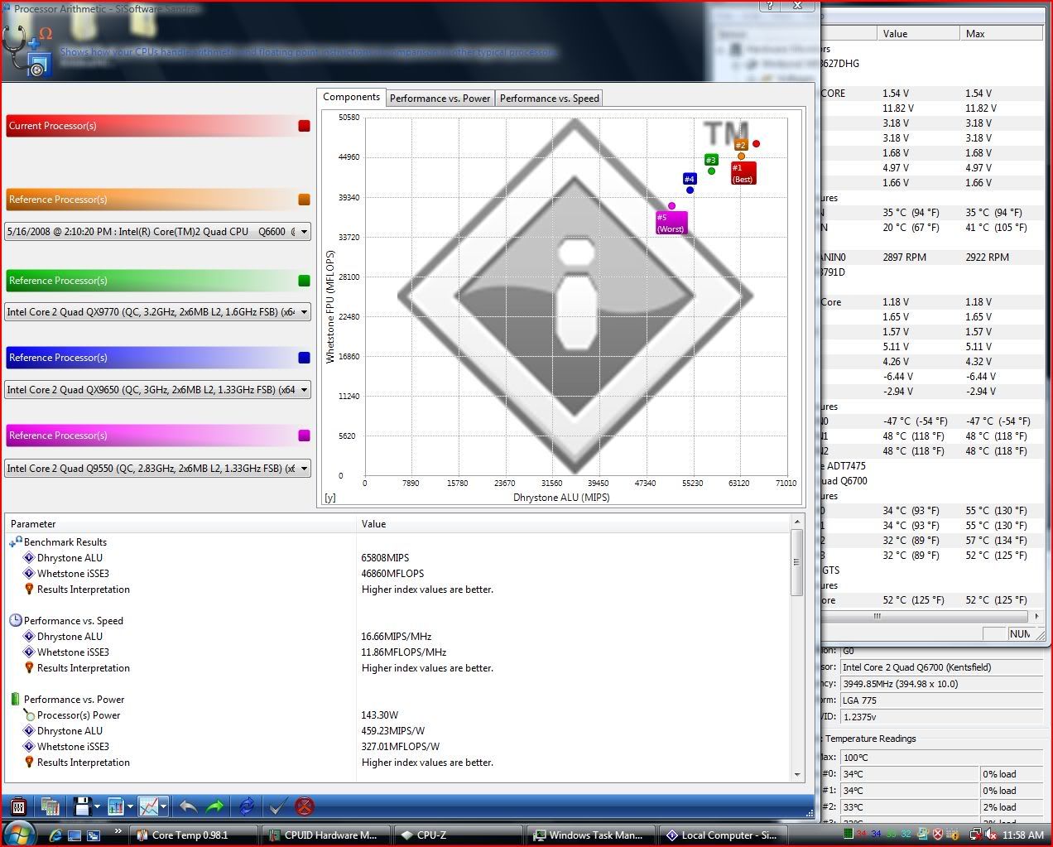Click the line graph view icon
The width and height of the screenshot is (1053, 847).
(148, 806)
